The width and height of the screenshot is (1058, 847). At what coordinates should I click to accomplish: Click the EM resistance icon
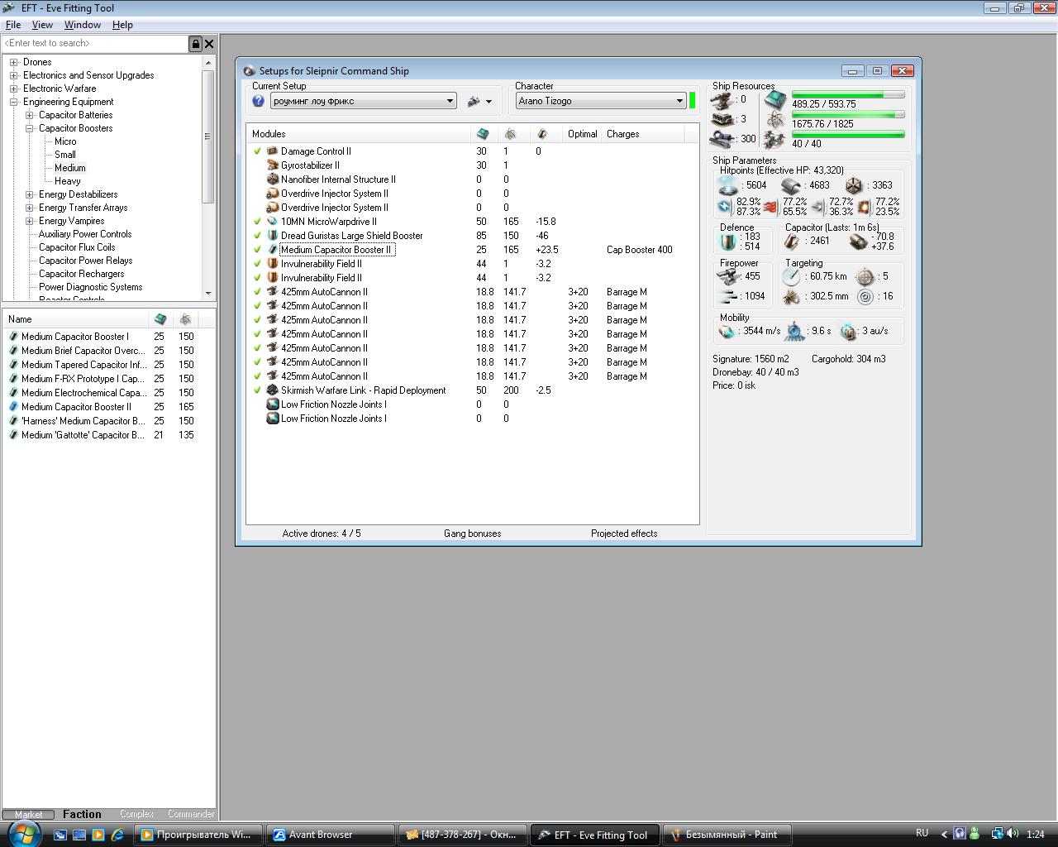[725, 206]
